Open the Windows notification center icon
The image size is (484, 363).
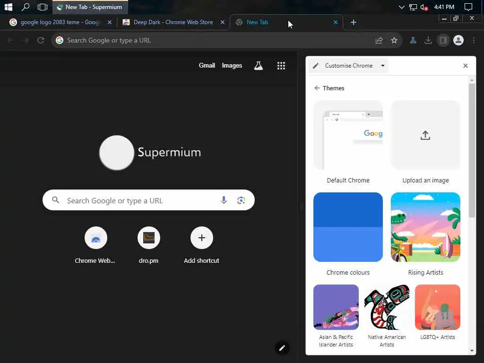click(x=468, y=7)
